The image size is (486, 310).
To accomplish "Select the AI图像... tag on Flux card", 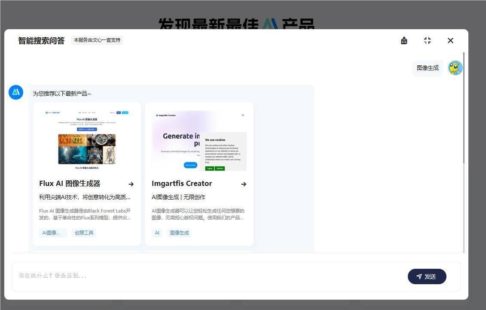I will click(x=53, y=233).
